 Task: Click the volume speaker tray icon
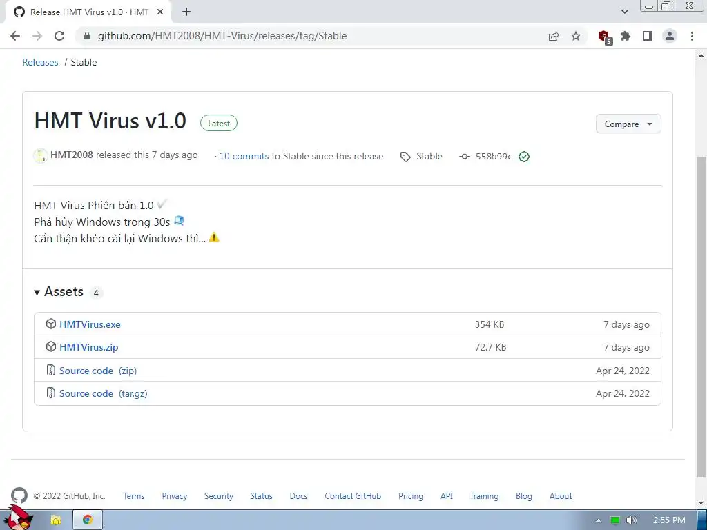[631, 520]
